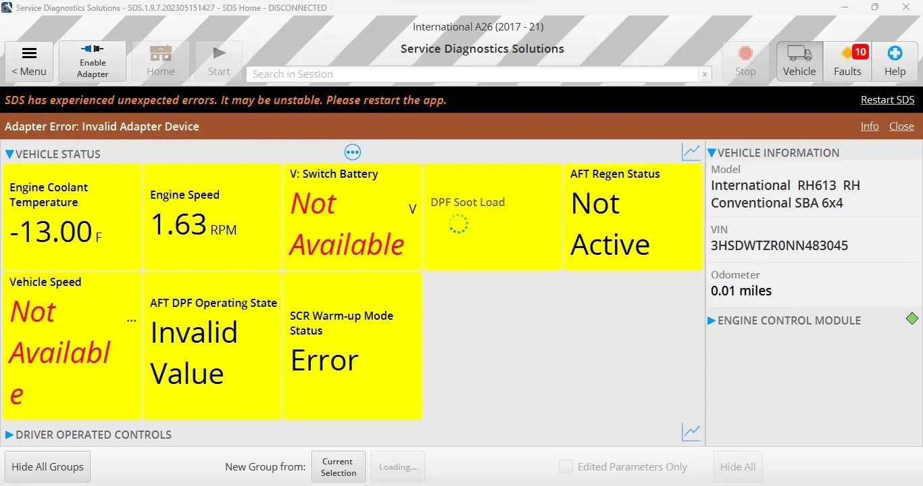Open the adapter error Info link

tap(870, 126)
